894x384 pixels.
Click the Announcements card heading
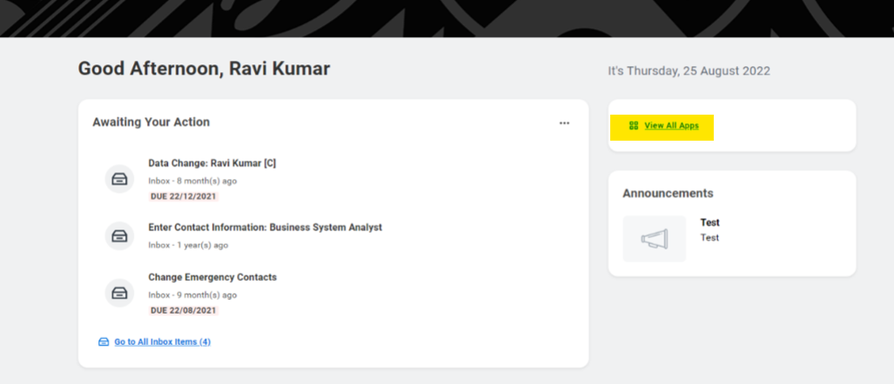[x=668, y=194]
